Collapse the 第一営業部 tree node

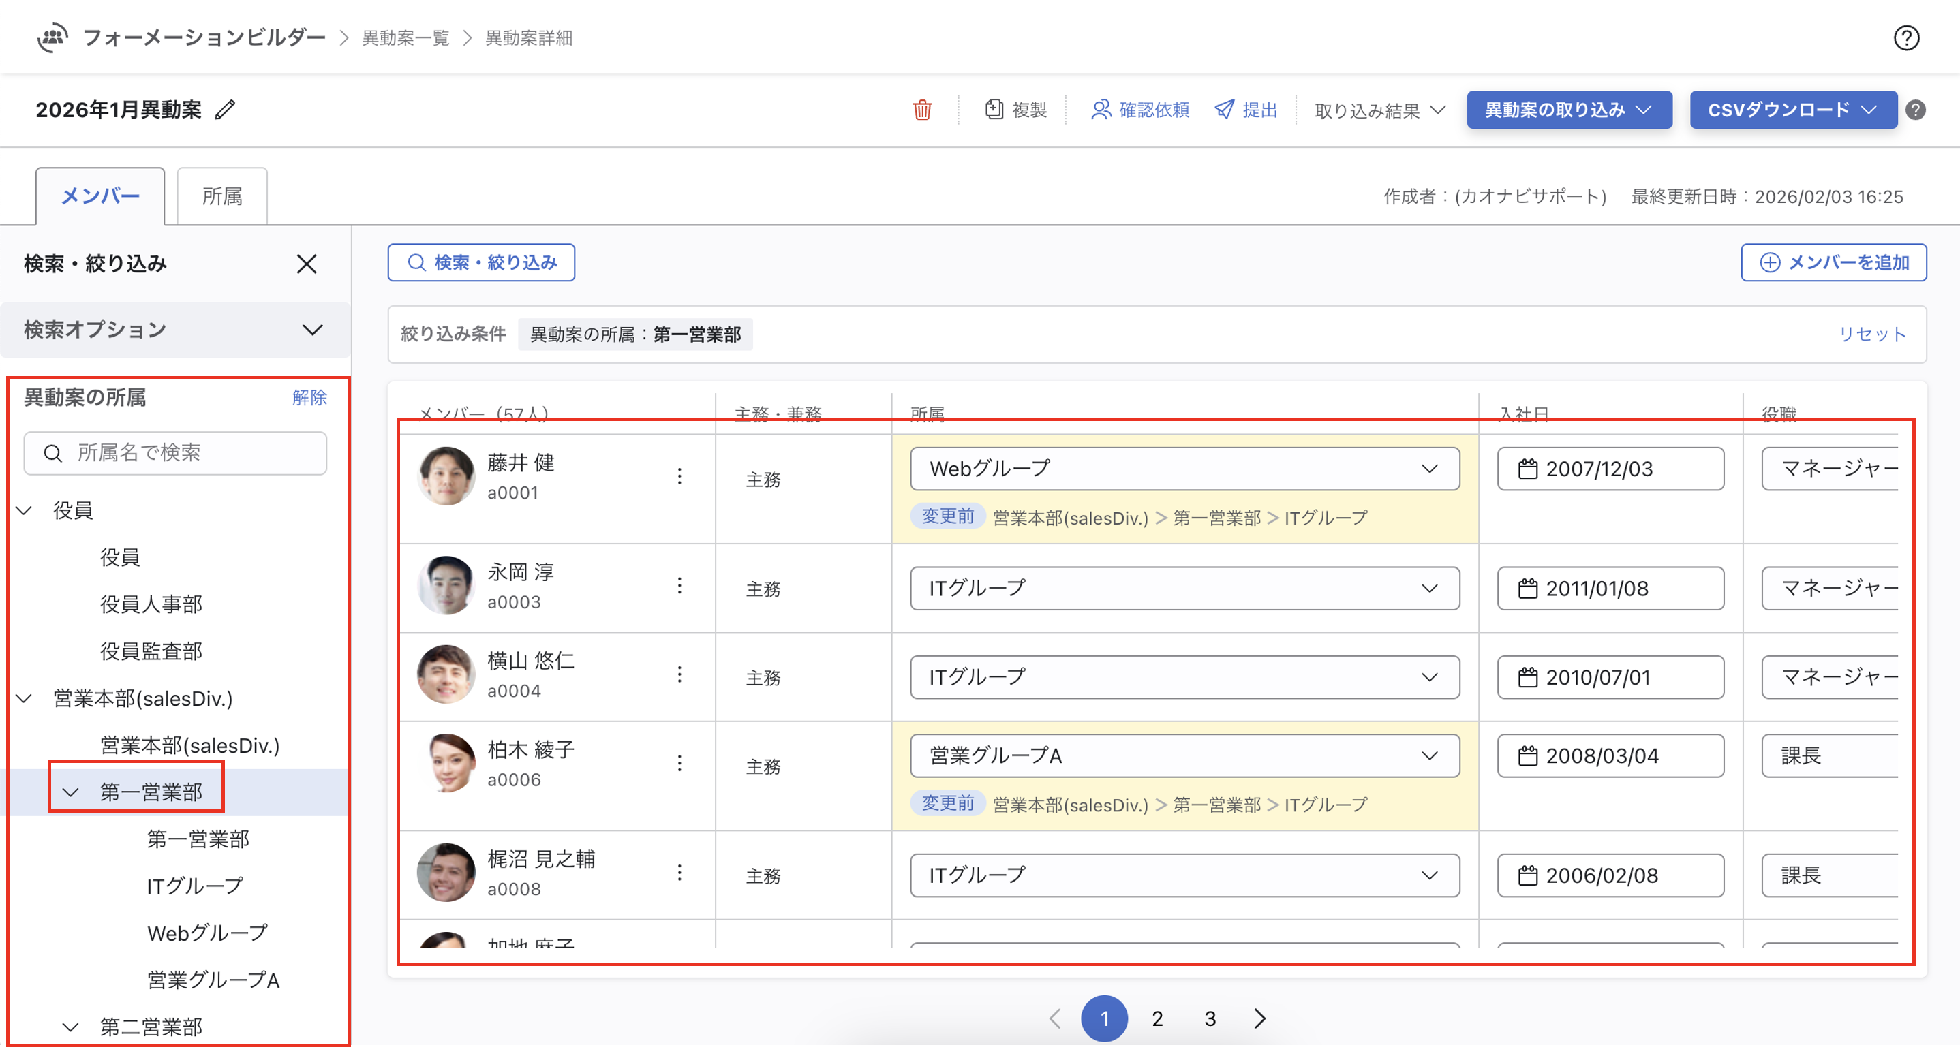click(71, 792)
